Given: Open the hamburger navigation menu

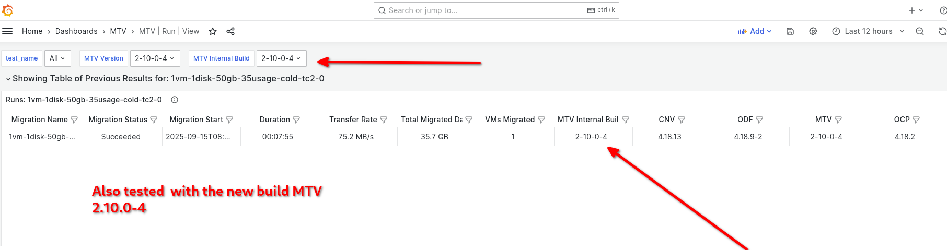Looking at the screenshot, I should (7, 31).
